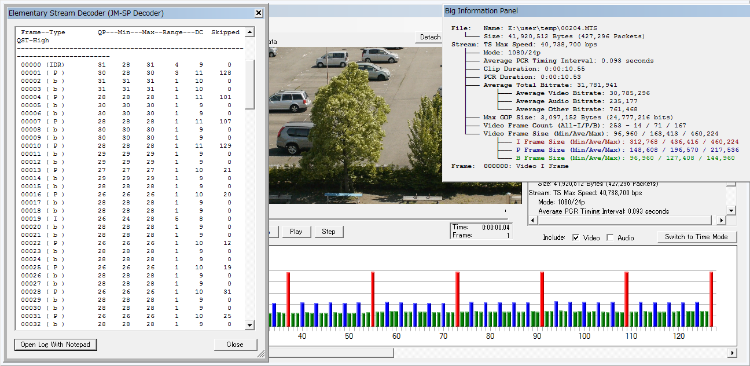Viewport: 750px width, 366px height.
Task: Click the frame chart scroll-right arrow
Action: (732, 353)
